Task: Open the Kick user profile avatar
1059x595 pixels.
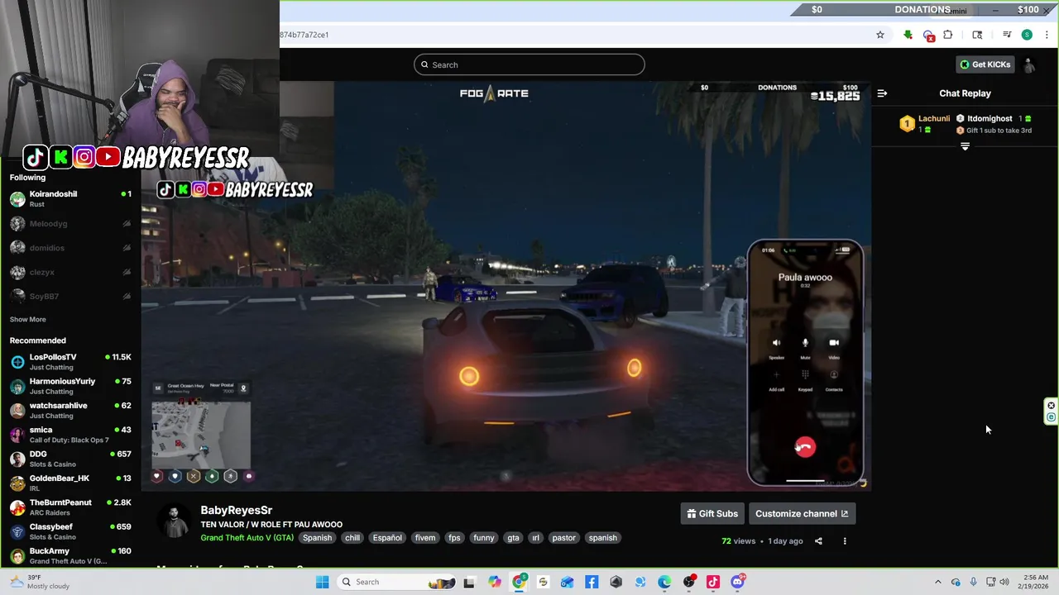Action: pos(1029,64)
